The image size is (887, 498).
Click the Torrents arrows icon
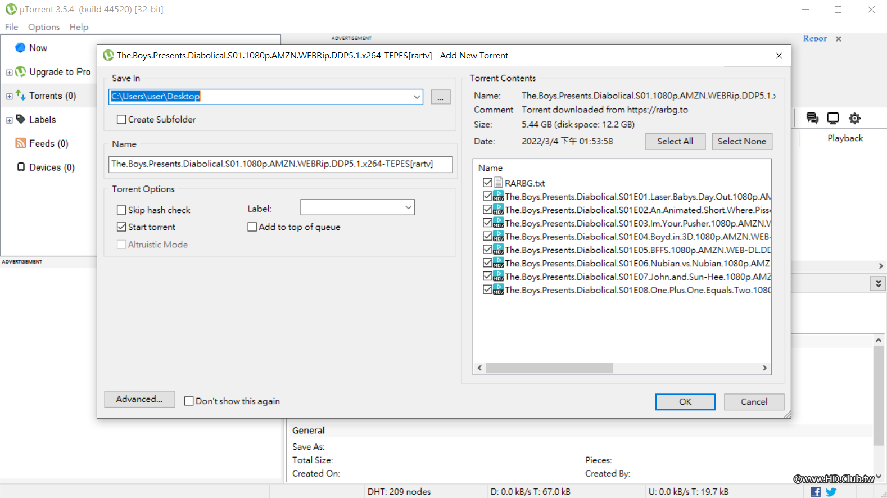[x=21, y=95]
